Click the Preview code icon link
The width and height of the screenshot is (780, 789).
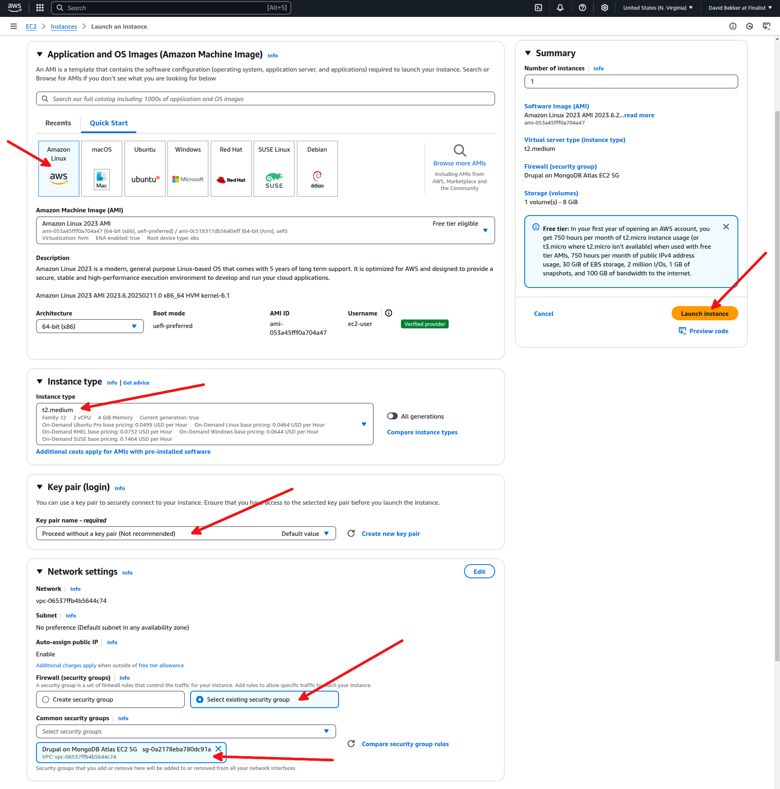[x=703, y=331]
